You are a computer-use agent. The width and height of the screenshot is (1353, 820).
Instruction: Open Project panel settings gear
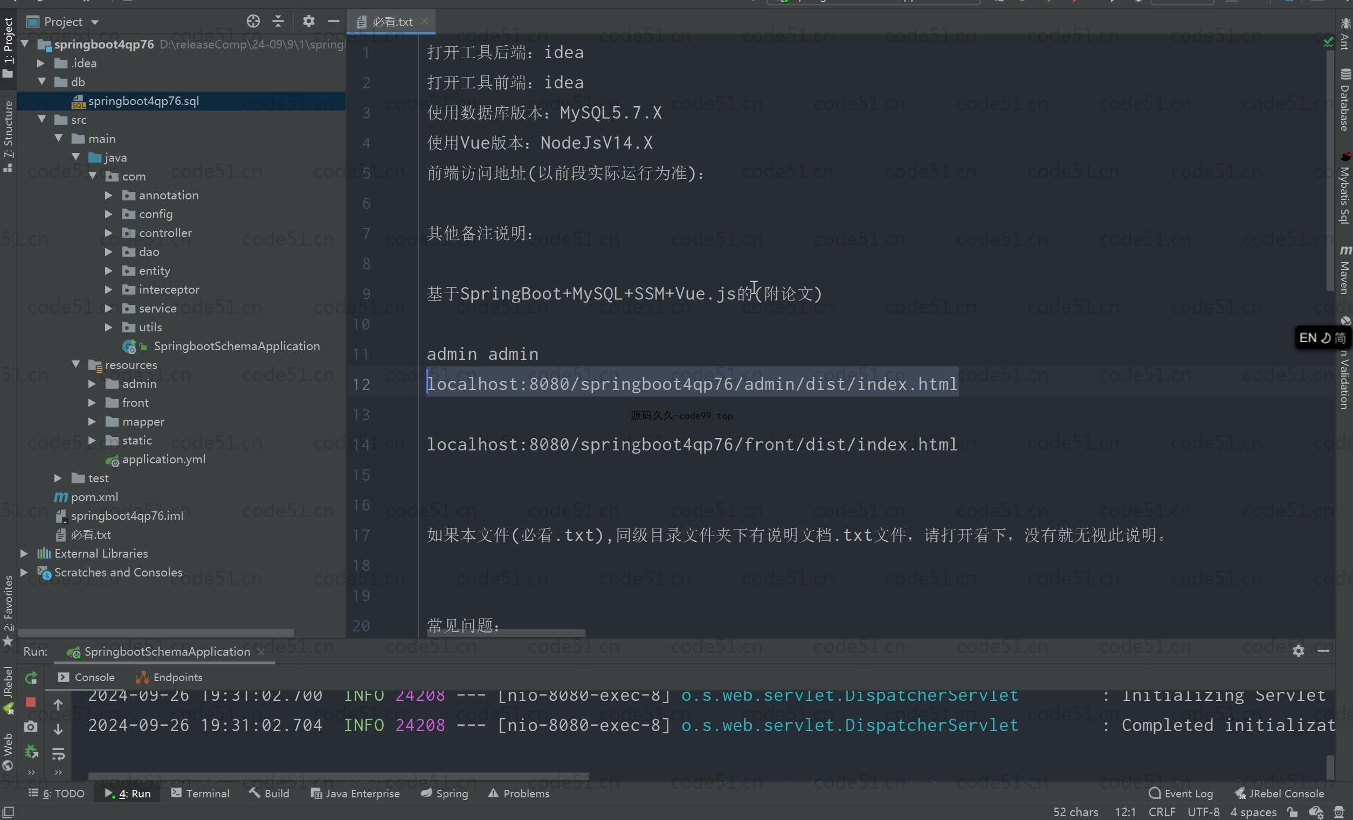pos(308,22)
